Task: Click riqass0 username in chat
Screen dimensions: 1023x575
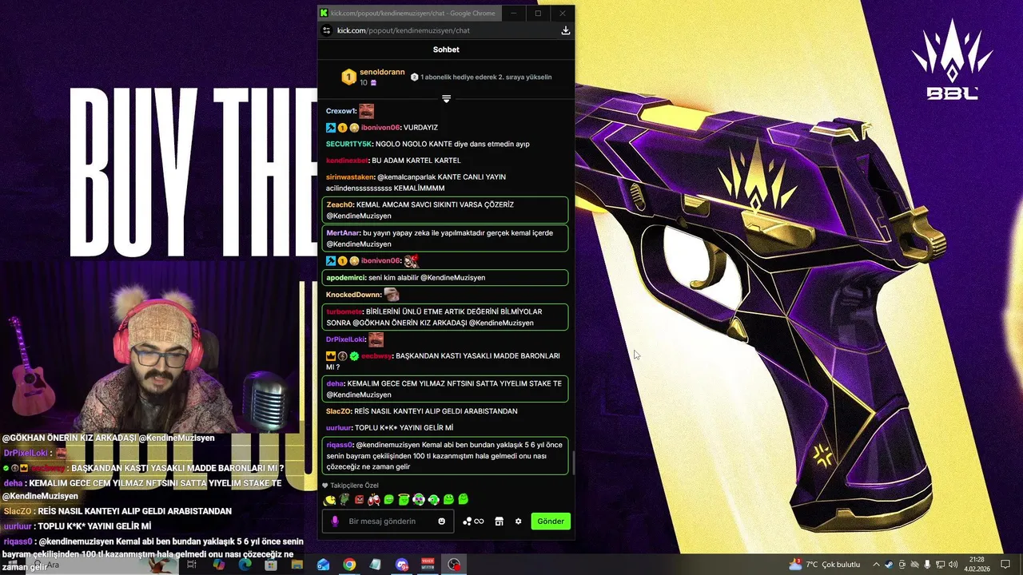Action: pos(339,445)
